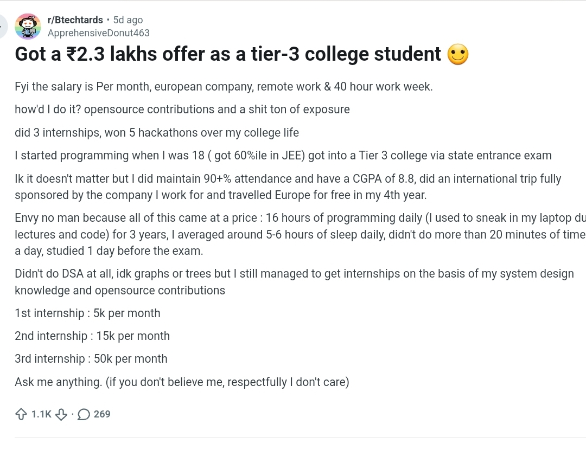Click the r/Btechtards community avatar icon
The image size is (586, 450).
pos(28,27)
